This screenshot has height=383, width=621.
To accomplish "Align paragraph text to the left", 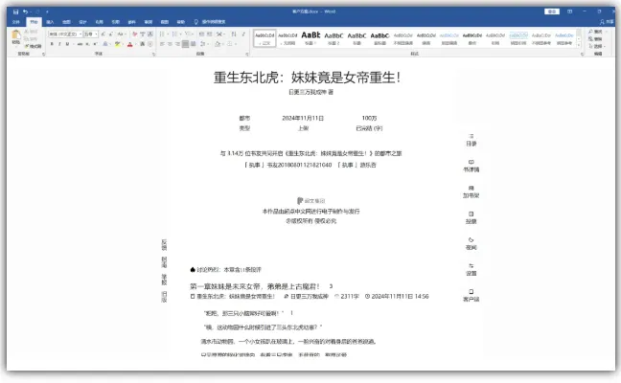I will click(x=162, y=44).
